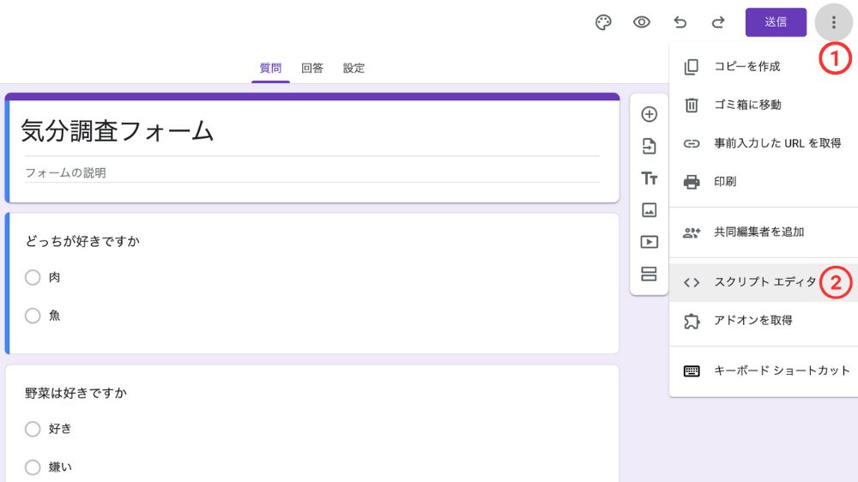
Task: Select the 肉 radio option
Action: point(33,278)
